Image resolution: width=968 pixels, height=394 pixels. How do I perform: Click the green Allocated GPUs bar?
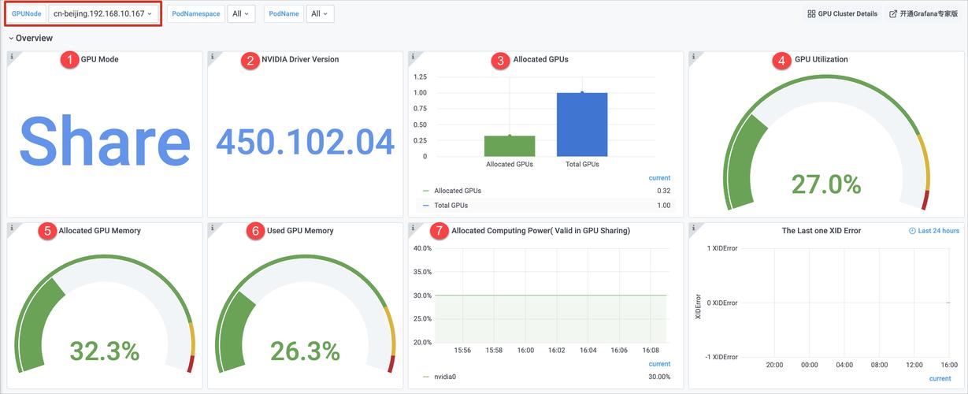coord(510,146)
